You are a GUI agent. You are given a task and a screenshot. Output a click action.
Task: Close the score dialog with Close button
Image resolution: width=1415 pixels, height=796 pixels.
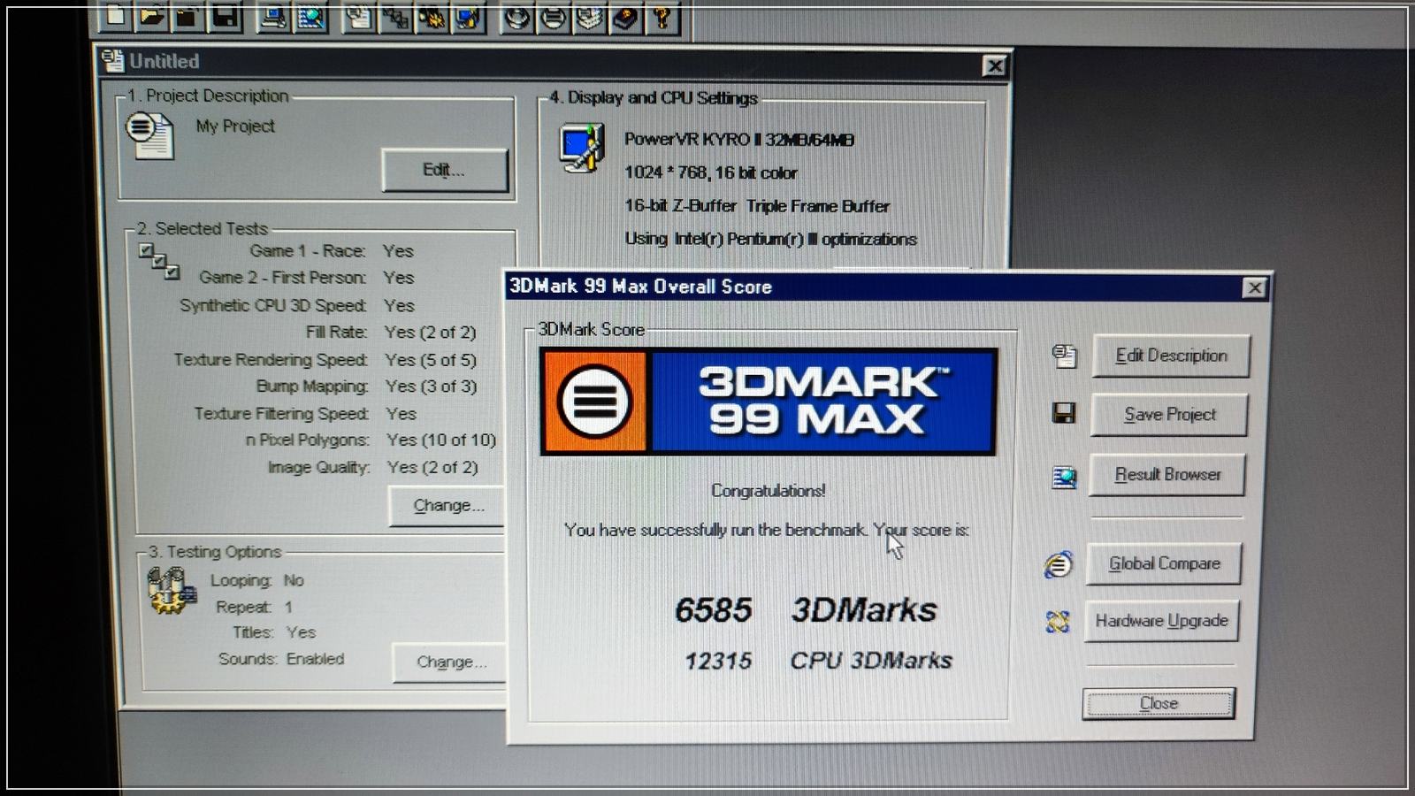pyautogui.click(x=1159, y=703)
